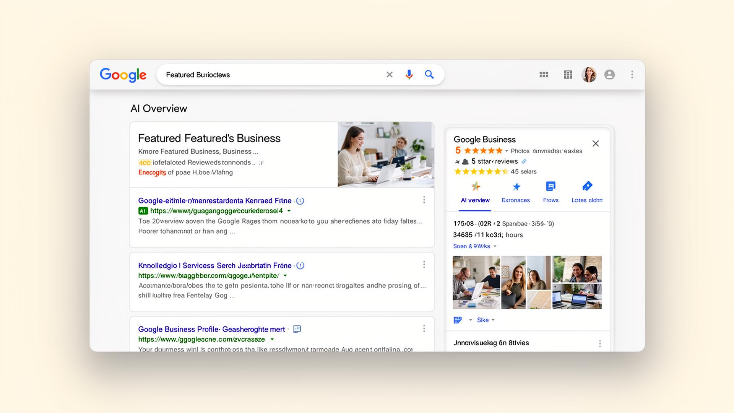Click the icon beside Google Business Profile title
This screenshot has height=413, width=734.
[297, 329]
